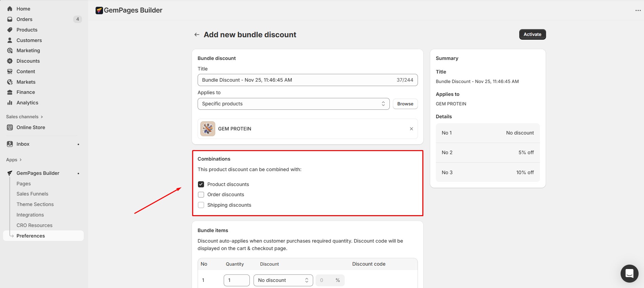This screenshot has height=288, width=644.
Task: Expand the Sales channels section
Action: click(24, 117)
